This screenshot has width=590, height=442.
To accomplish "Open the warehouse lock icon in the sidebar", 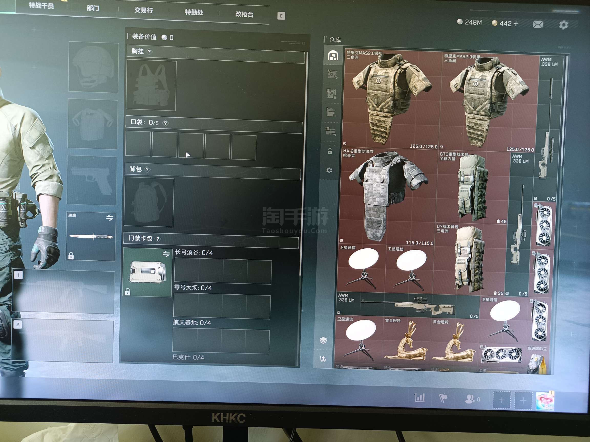I will coord(330,151).
